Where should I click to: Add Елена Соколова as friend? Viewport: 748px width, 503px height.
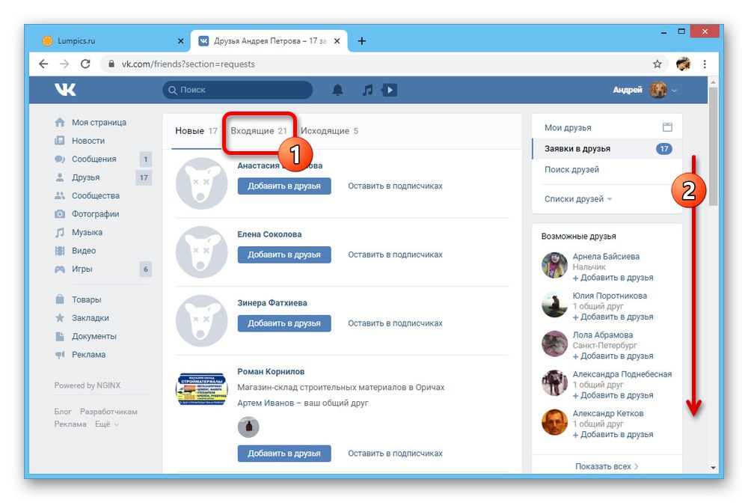pyautogui.click(x=284, y=254)
